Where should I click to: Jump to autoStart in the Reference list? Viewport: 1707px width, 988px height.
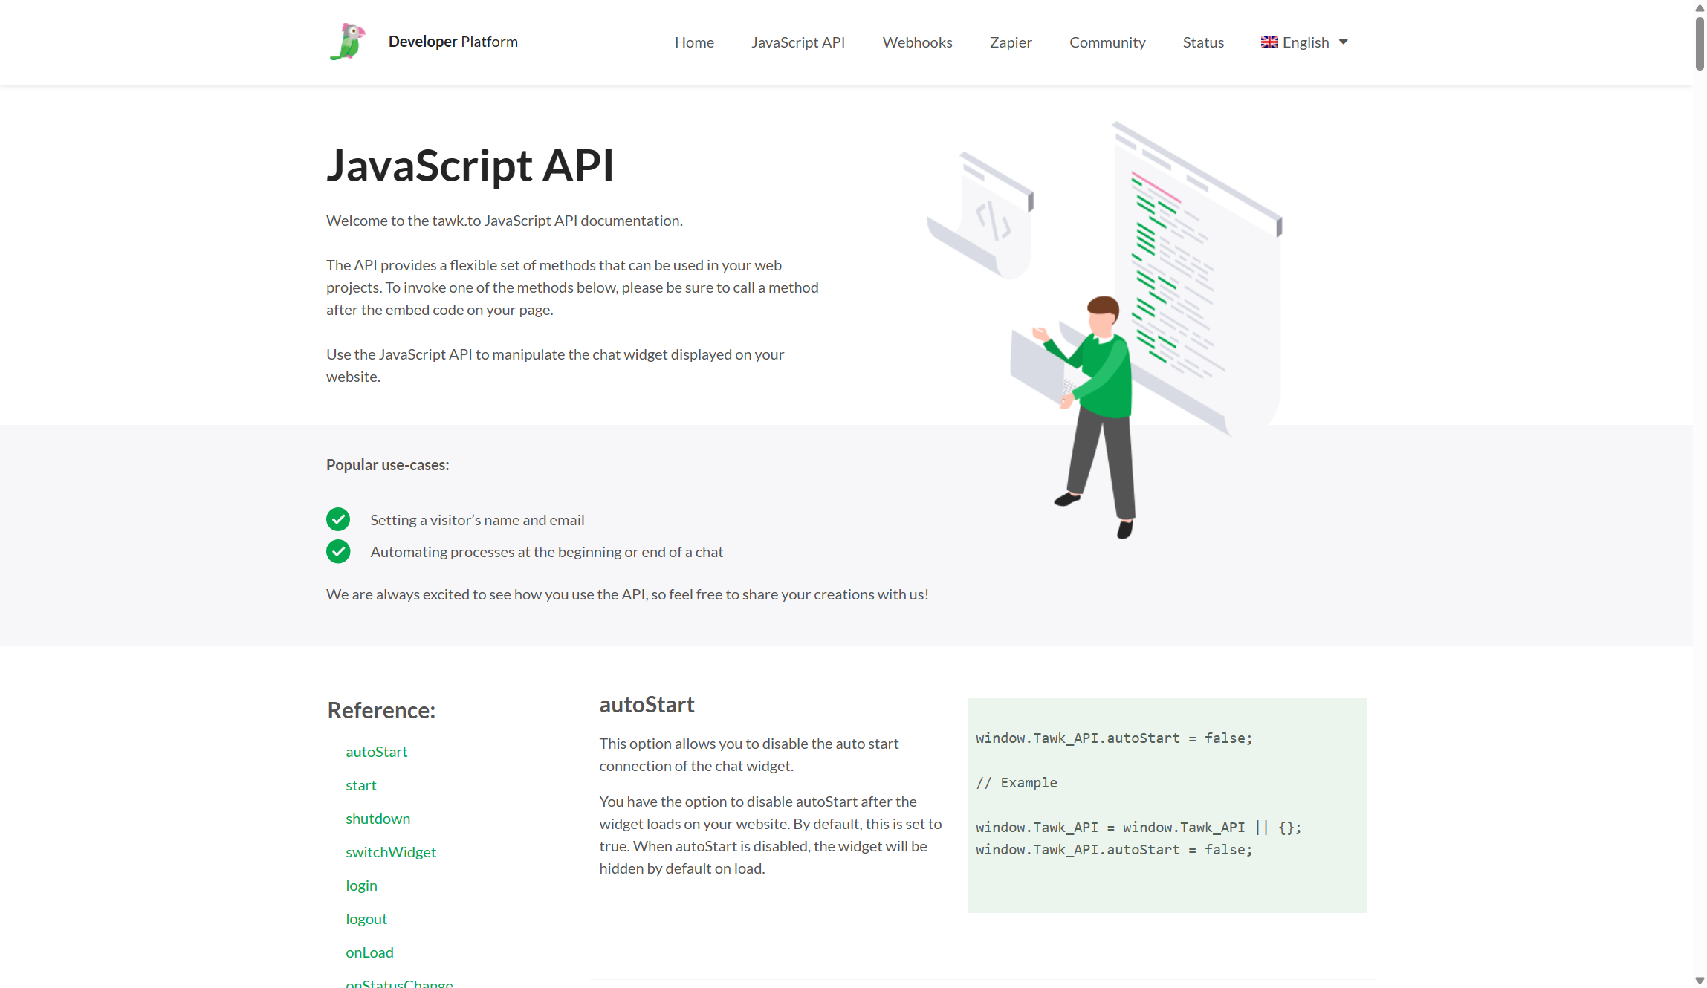pyautogui.click(x=377, y=752)
